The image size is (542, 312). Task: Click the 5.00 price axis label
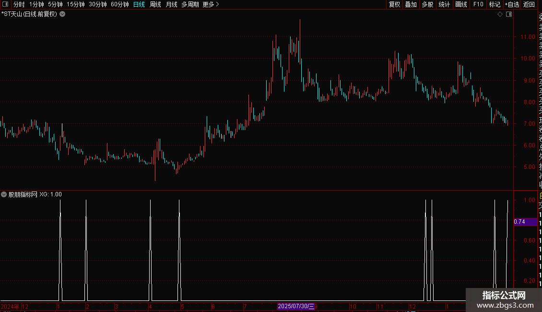(x=529, y=167)
